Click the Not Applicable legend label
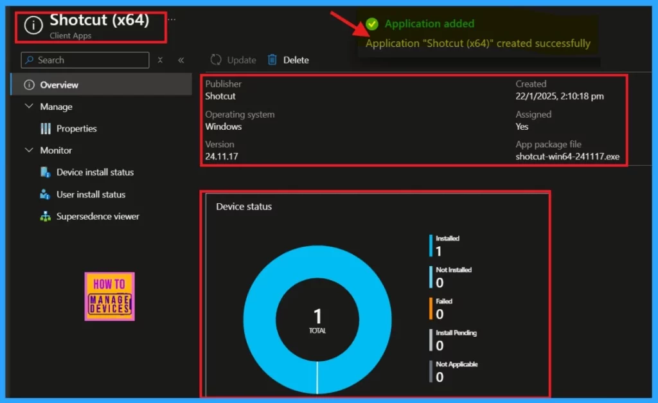The width and height of the screenshot is (658, 403). pyautogui.click(x=457, y=364)
